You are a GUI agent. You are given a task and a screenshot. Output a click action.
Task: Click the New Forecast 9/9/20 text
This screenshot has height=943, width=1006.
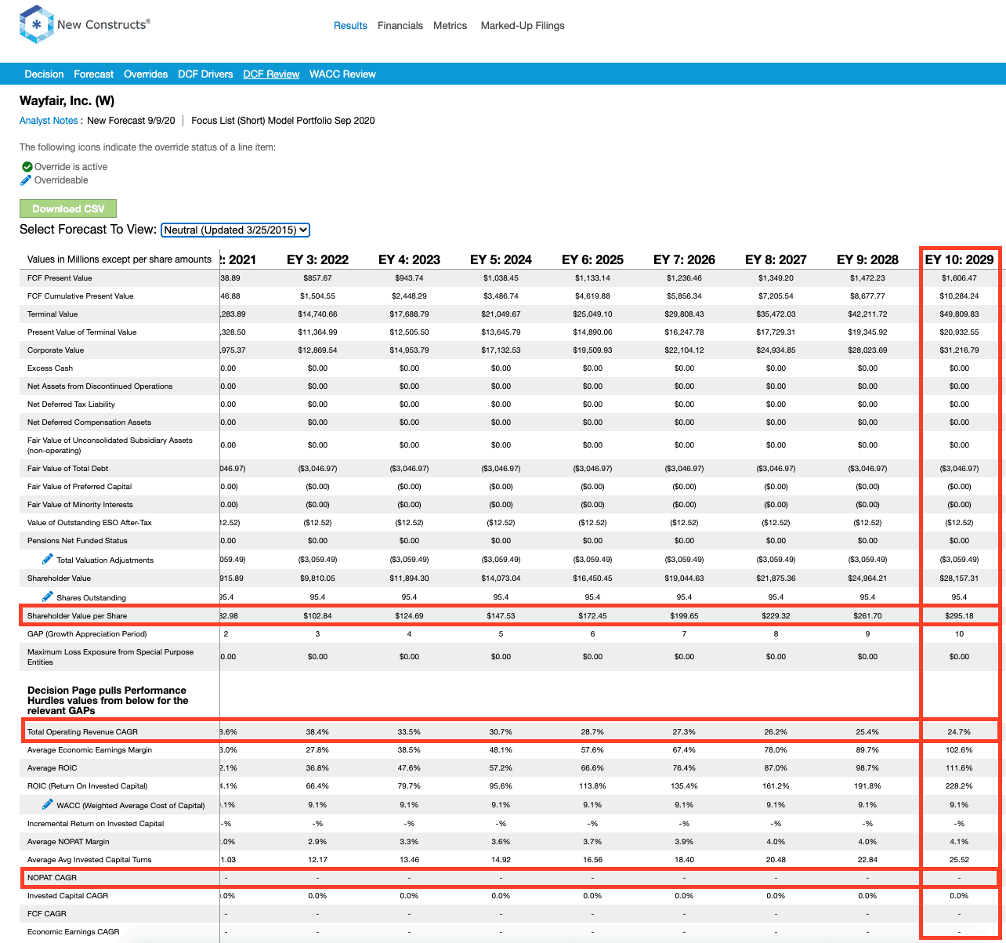131,121
